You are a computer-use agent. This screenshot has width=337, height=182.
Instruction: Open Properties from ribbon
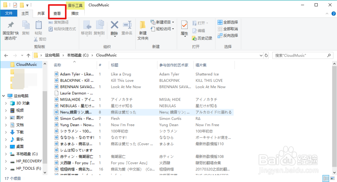184,29
